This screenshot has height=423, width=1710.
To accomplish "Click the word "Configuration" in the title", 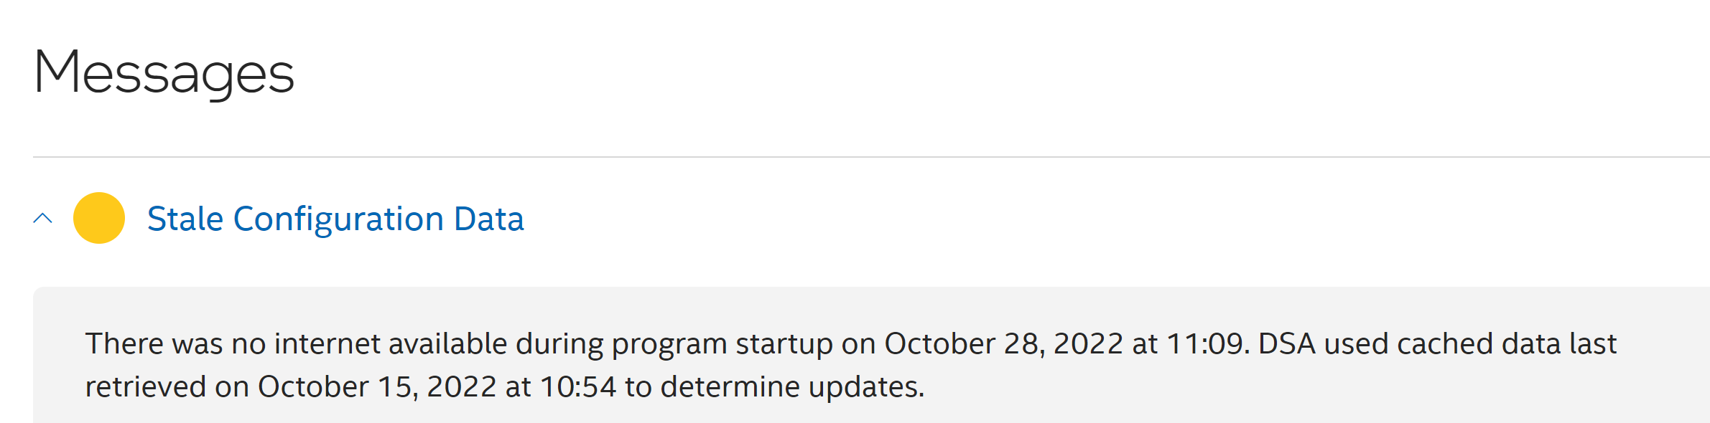I will 338,219.
